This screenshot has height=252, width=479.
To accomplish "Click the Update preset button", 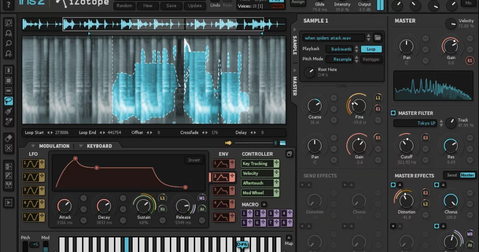I will tap(195, 6).
